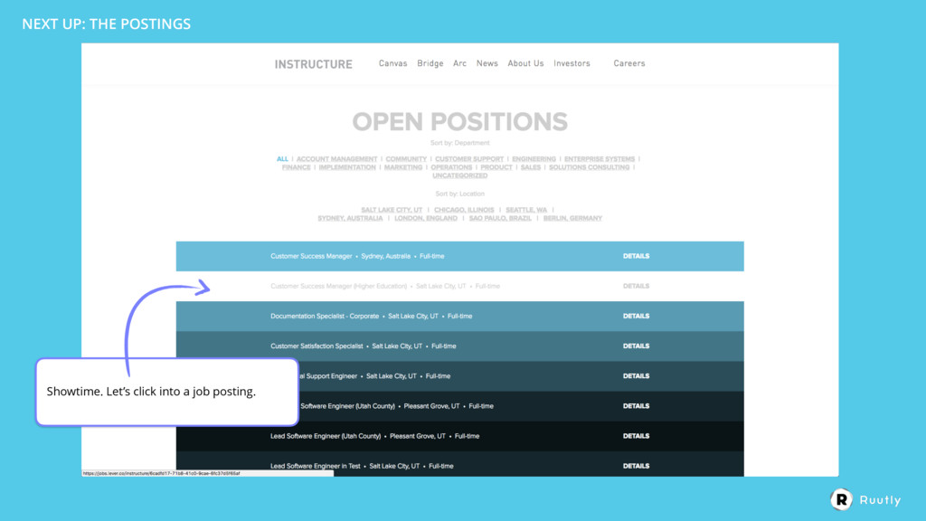Filter location London, England
This screenshot has width=926, height=521.
coord(426,218)
